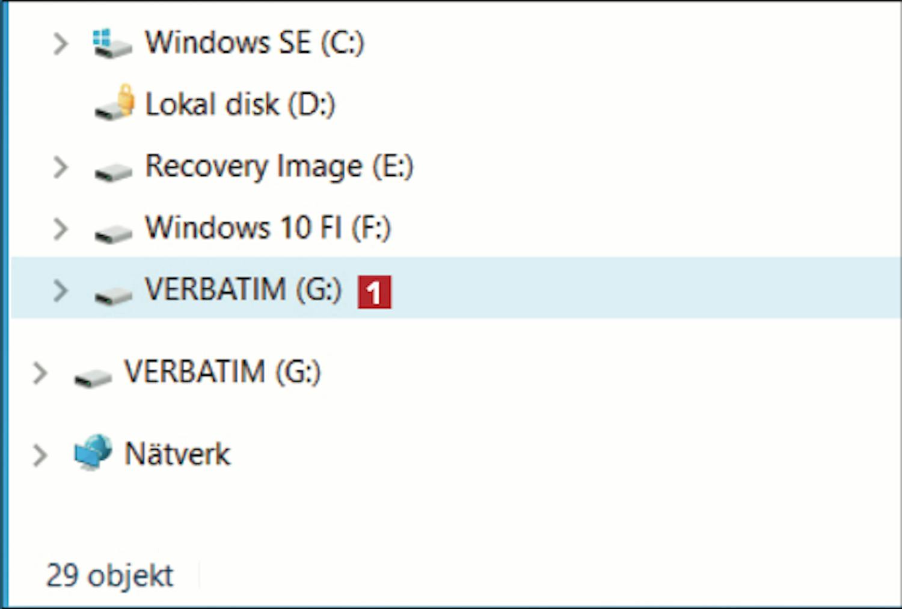Click the locked Lokal disk (D:) drive icon
902x609 pixels.
tap(114, 103)
